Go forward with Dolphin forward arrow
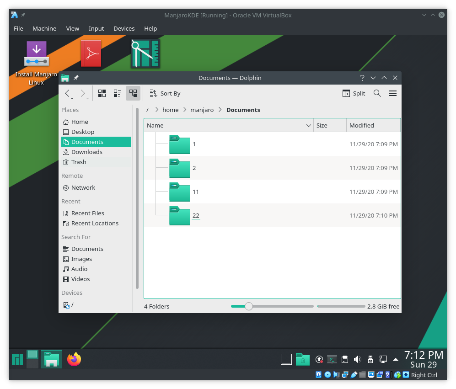The height and width of the screenshot is (389, 456). pyautogui.click(x=83, y=93)
